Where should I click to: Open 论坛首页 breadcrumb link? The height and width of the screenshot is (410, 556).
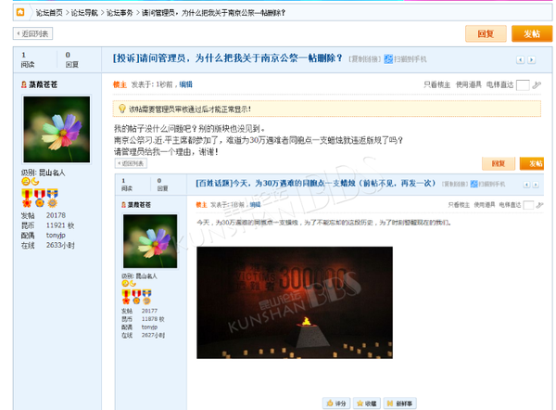click(x=49, y=13)
